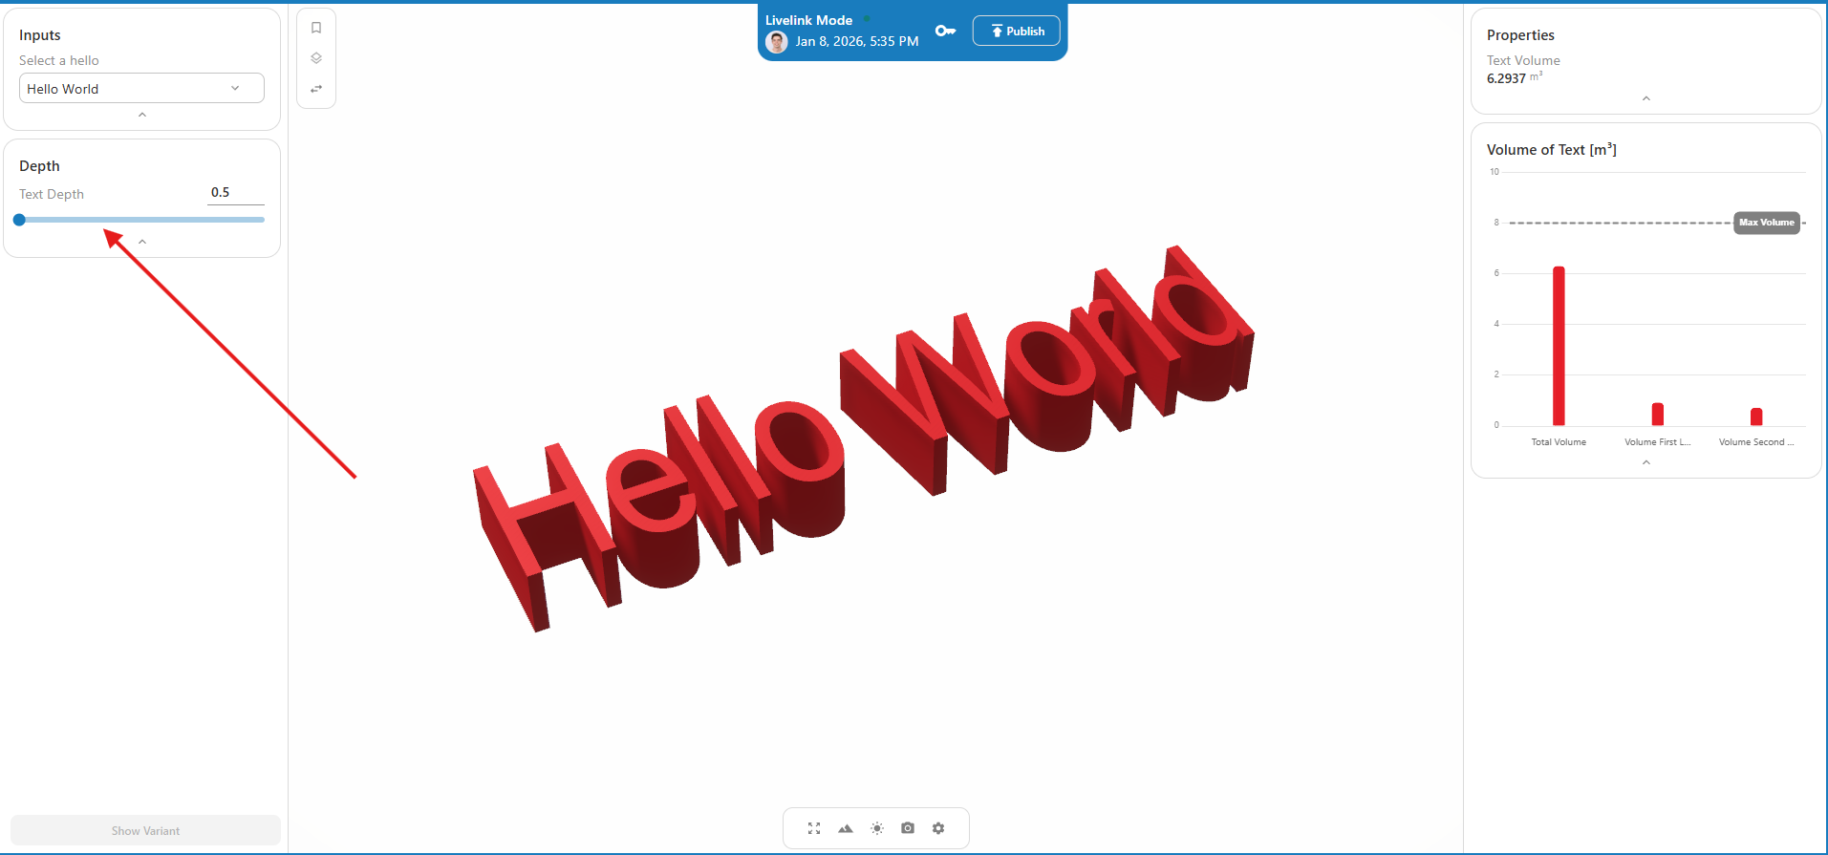Click the zoom-to-fit expand arrows icon
This screenshot has height=855, width=1828.
814,828
